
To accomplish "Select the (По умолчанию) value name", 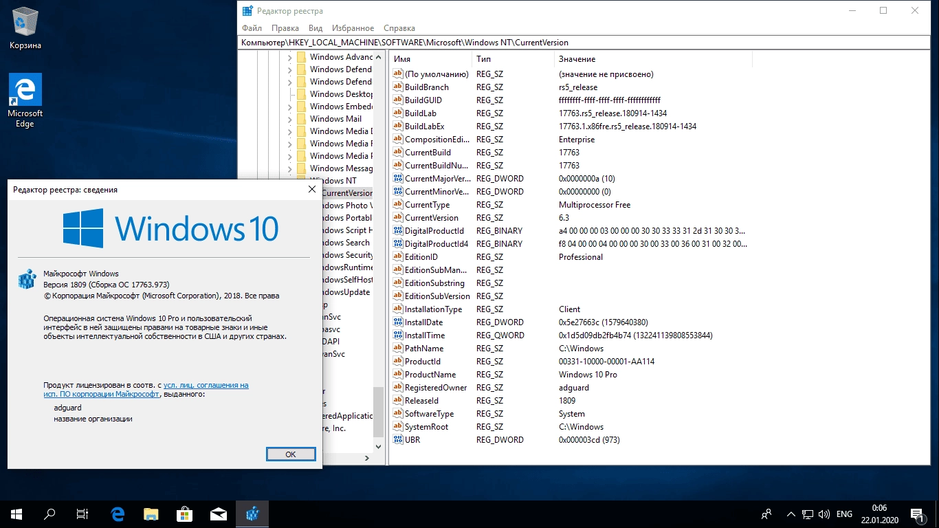I will click(437, 74).
